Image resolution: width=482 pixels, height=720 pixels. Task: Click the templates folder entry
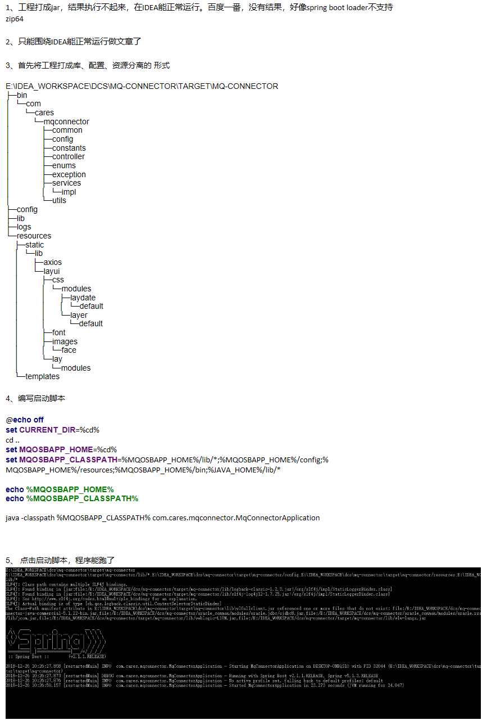tap(42, 376)
